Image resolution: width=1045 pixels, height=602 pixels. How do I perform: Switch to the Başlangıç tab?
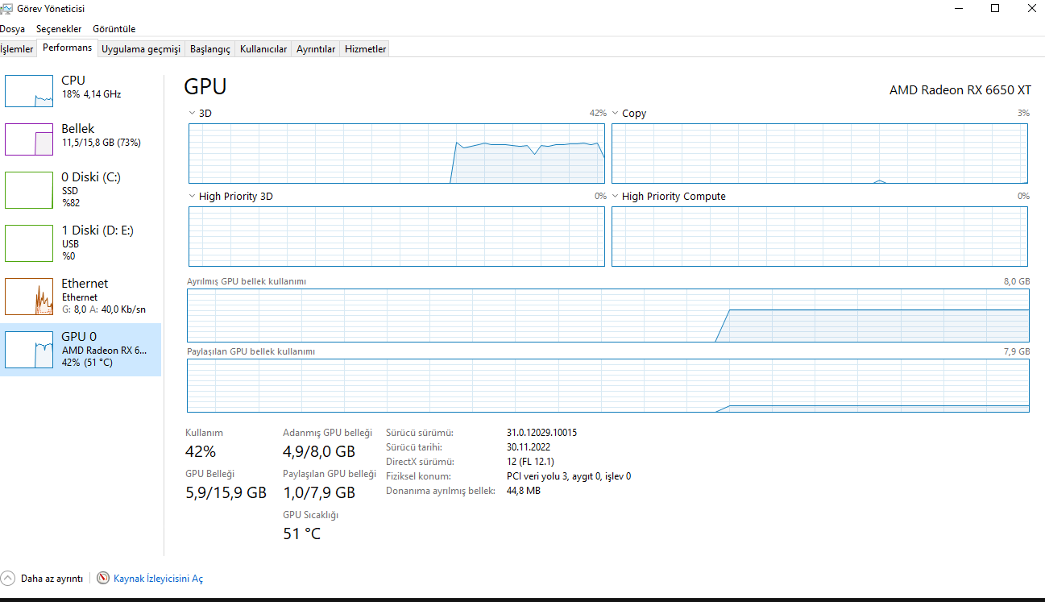pyautogui.click(x=210, y=49)
